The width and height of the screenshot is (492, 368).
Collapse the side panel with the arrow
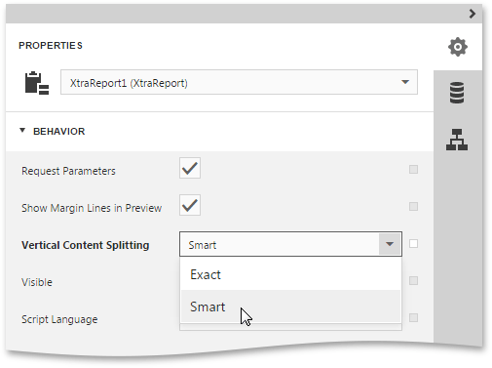[x=473, y=14]
